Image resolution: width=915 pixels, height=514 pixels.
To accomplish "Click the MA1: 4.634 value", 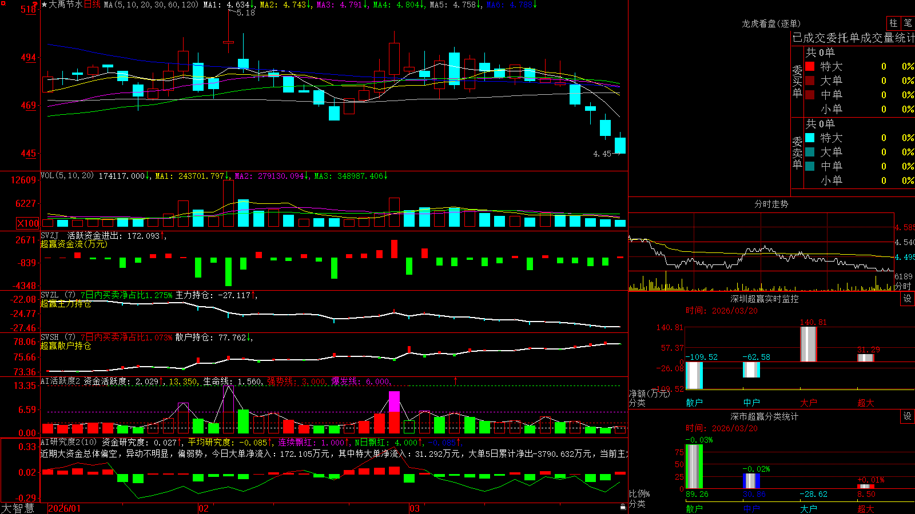I will (227, 5).
